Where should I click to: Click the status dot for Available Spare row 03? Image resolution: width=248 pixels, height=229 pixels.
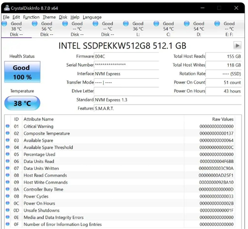tap(7, 140)
